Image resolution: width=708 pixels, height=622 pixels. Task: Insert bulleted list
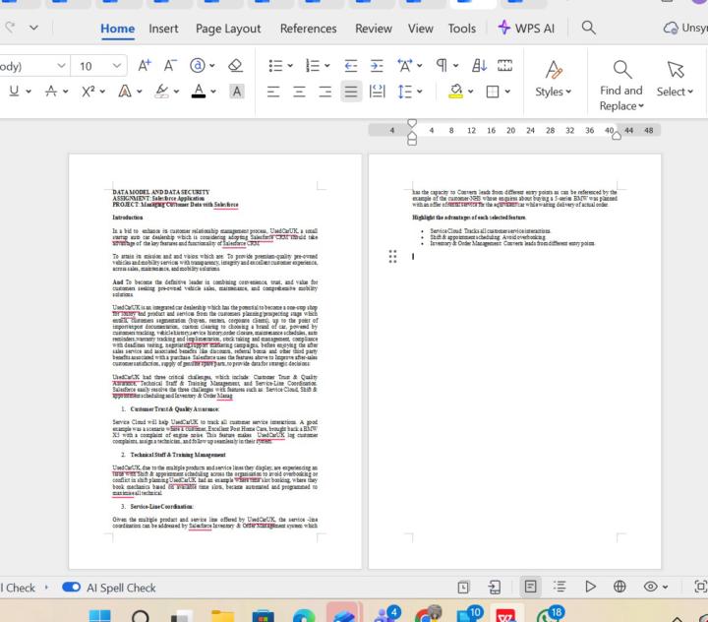[x=275, y=66]
